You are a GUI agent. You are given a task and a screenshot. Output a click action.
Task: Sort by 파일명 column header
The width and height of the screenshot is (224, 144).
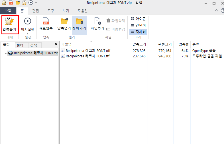91,44
